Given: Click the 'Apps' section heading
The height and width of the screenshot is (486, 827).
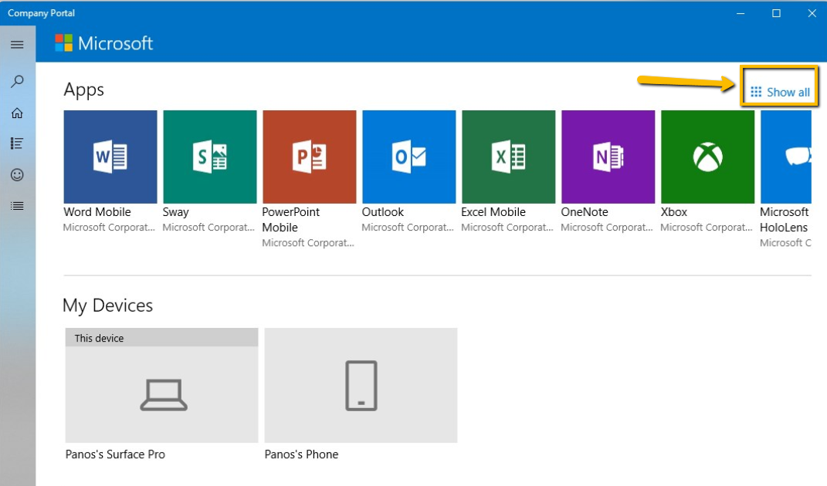Looking at the screenshot, I should pos(84,90).
